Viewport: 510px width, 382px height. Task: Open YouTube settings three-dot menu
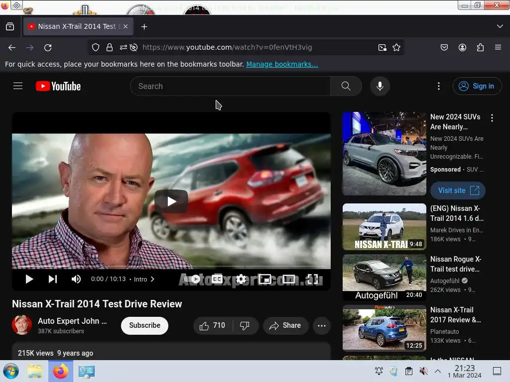(438, 86)
